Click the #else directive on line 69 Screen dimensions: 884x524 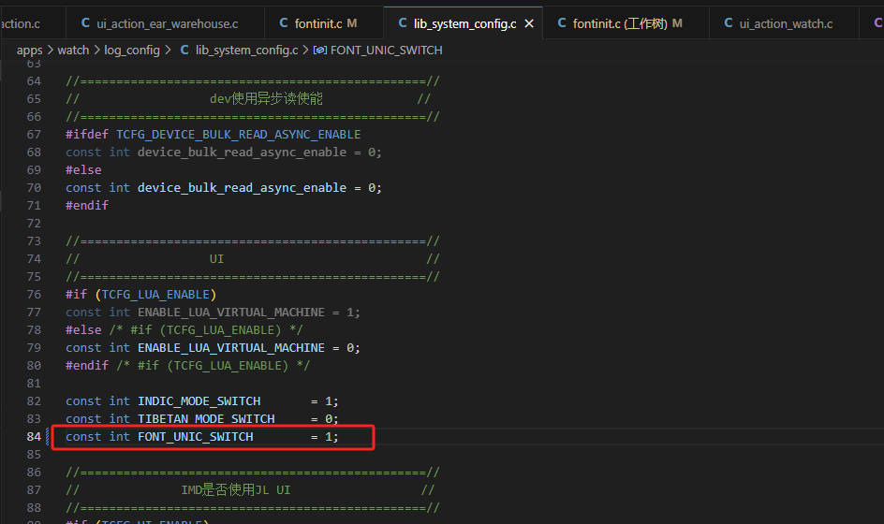click(x=83, y=170)
